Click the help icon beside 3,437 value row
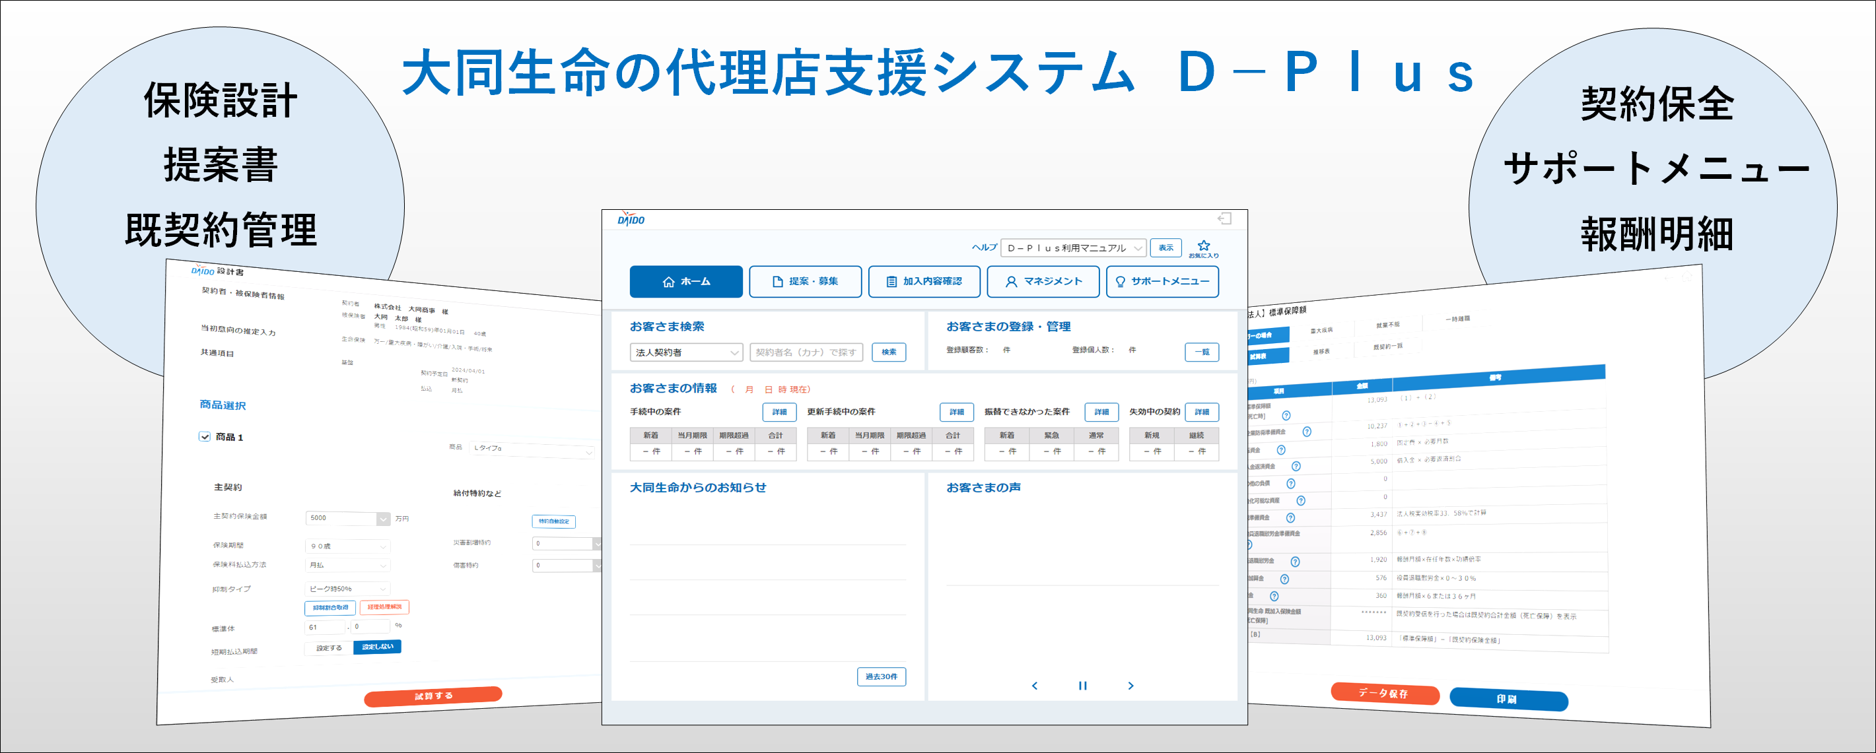 coord(1290,518)
